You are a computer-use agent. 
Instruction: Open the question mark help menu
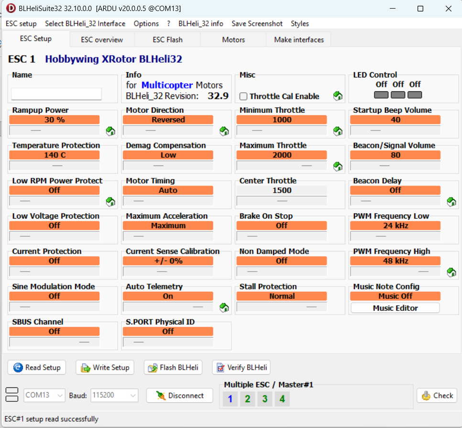point(168,23)
